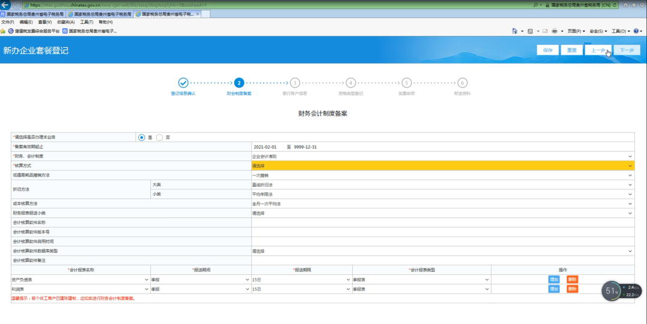Click the address bar search magnifier icon

coord(536,5)
